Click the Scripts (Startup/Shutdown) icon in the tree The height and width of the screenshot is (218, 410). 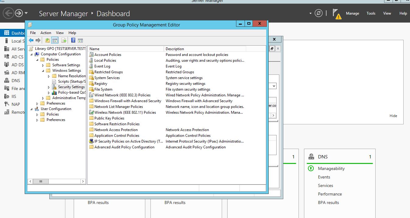coord(55,81)
